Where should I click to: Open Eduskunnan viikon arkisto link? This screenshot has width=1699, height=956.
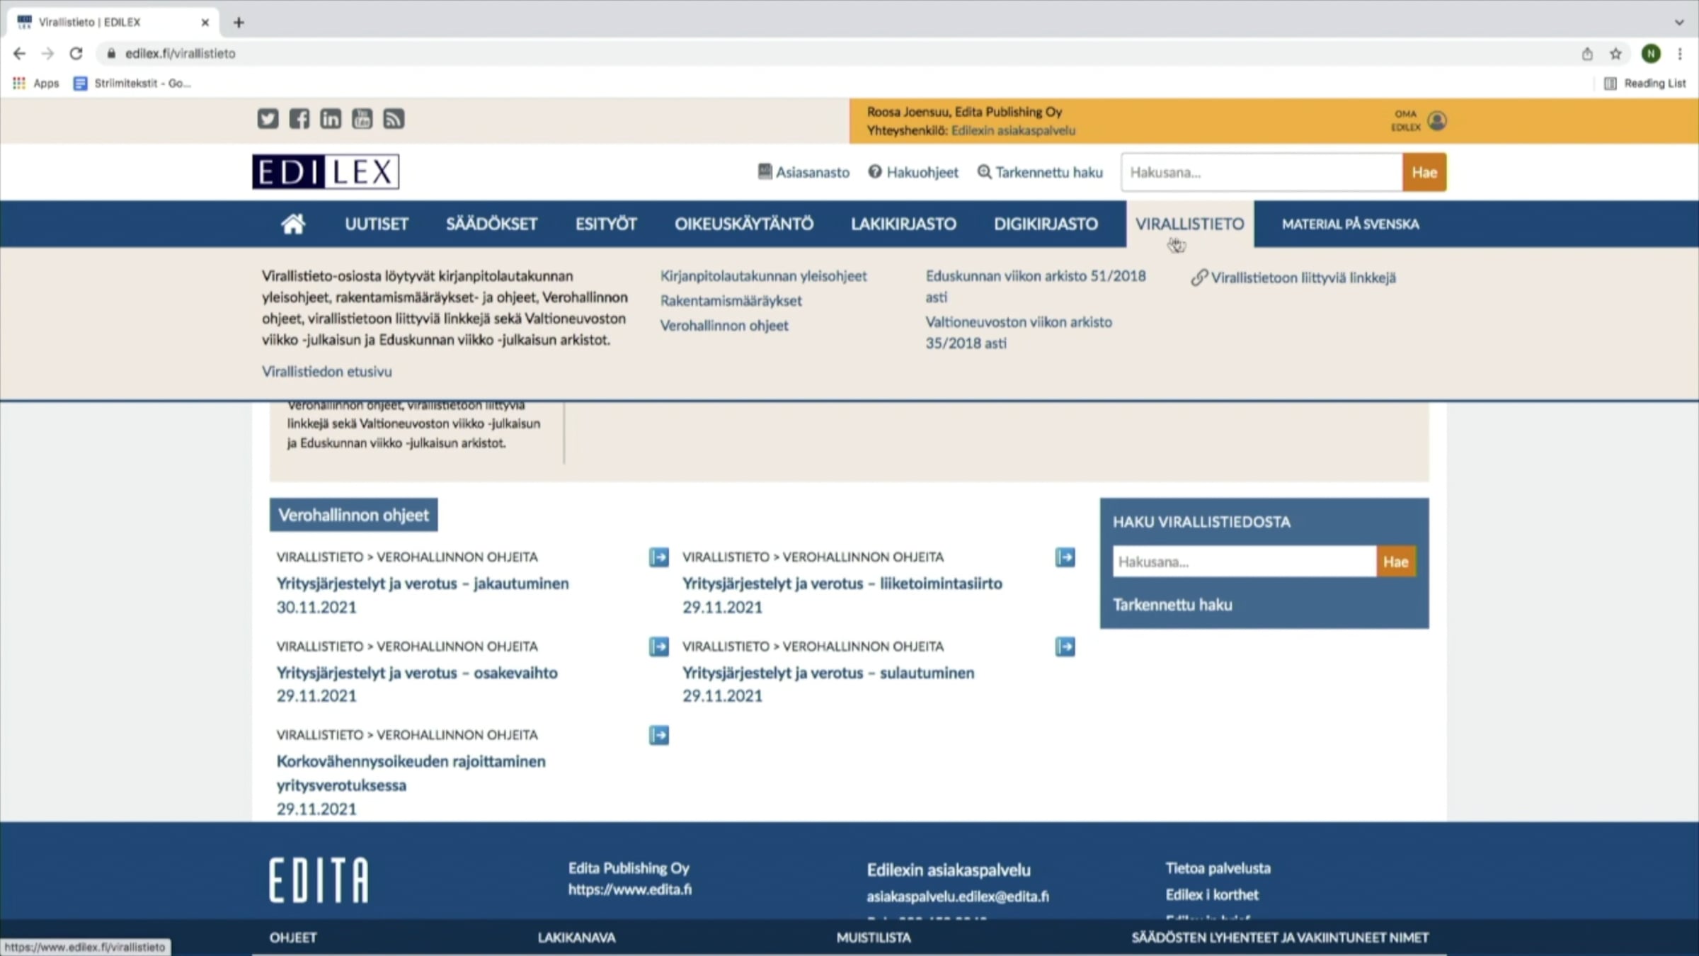[1036, 286]
